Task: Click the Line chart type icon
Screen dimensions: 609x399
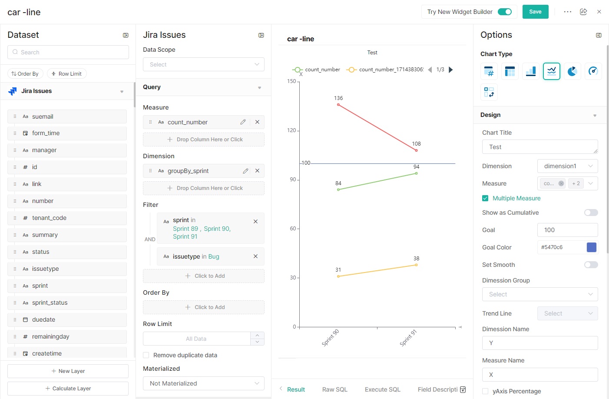Action: [551, 71]
